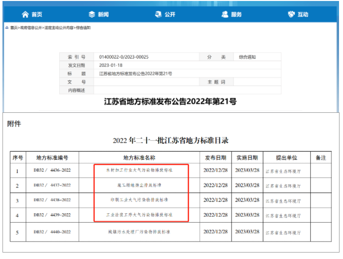Click standard name 施工场地扬尘排放标准
Image resolution: width=343 pixels, height=259 pixels.
pyautogui.click(x=139, y=185)
